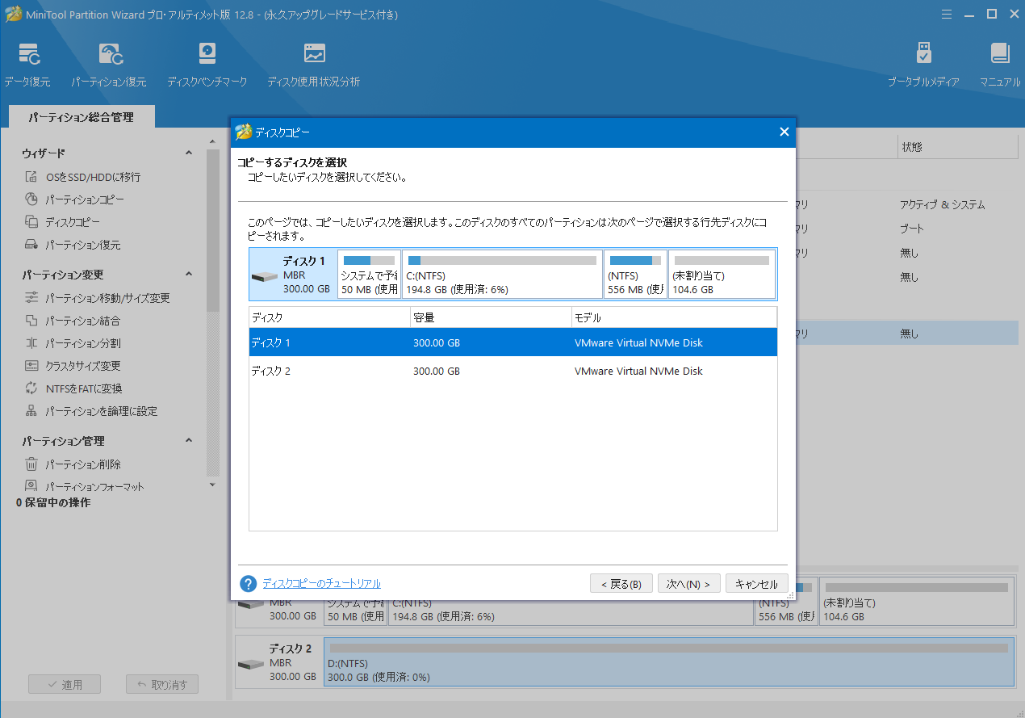Open ディスク使用状況分析 tool
This screenshot has height=718, width=1025.
tap(312, 63)
